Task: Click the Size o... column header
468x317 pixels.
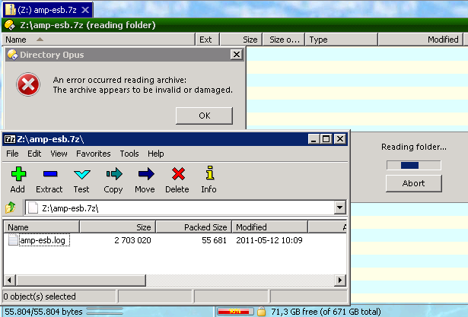Action: (284, 40)
